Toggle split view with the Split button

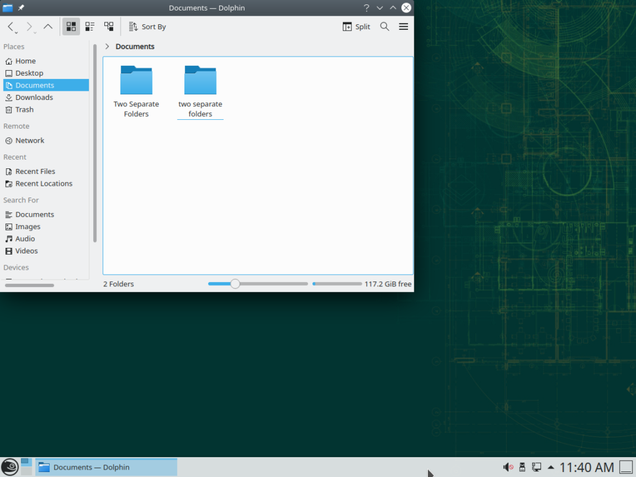click(356, 27)
